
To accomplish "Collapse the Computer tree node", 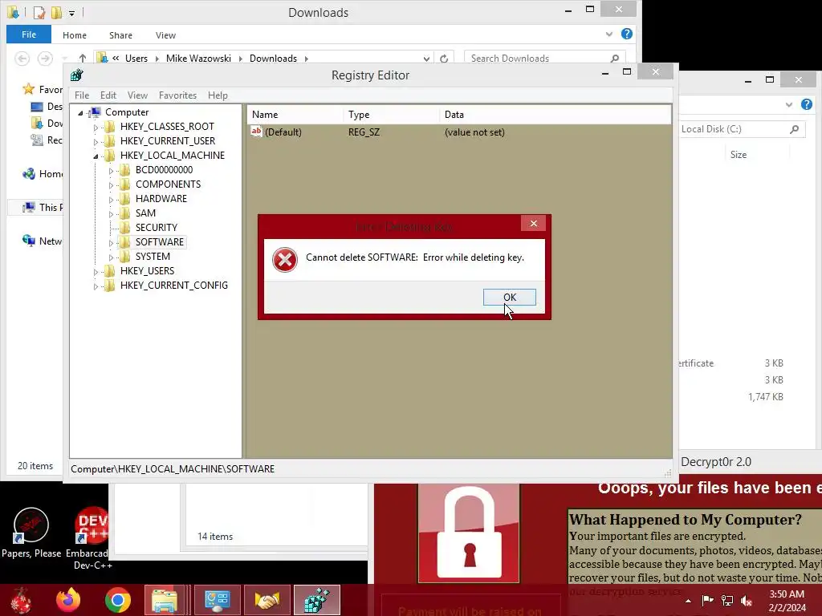I will point(80,112).
